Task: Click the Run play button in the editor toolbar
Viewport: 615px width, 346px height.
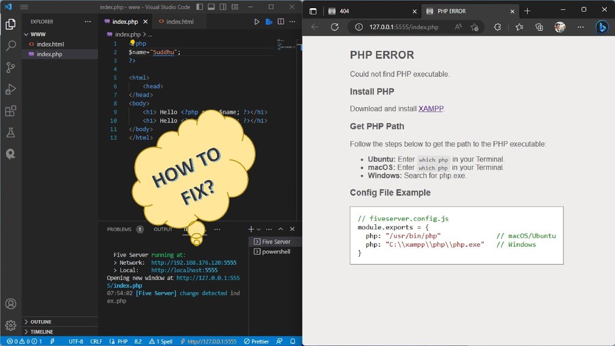Action: click(257, 22)
